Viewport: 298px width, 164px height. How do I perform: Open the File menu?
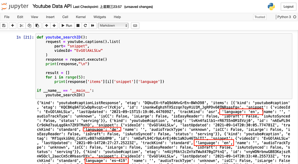[x=7, y=17]
